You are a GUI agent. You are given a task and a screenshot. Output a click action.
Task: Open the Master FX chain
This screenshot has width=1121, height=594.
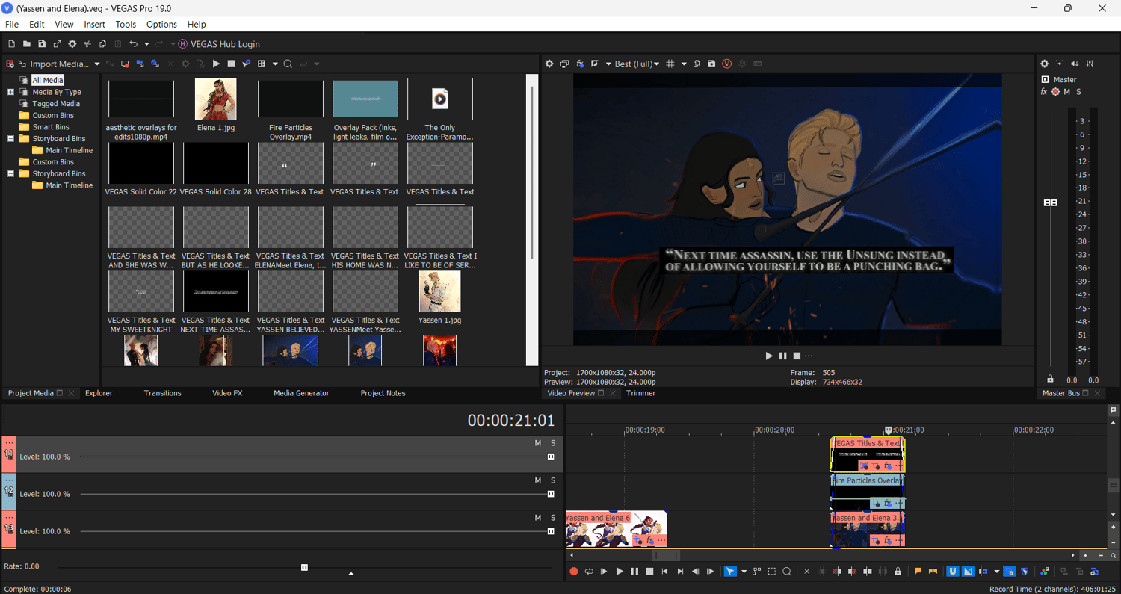(1044, 92)
